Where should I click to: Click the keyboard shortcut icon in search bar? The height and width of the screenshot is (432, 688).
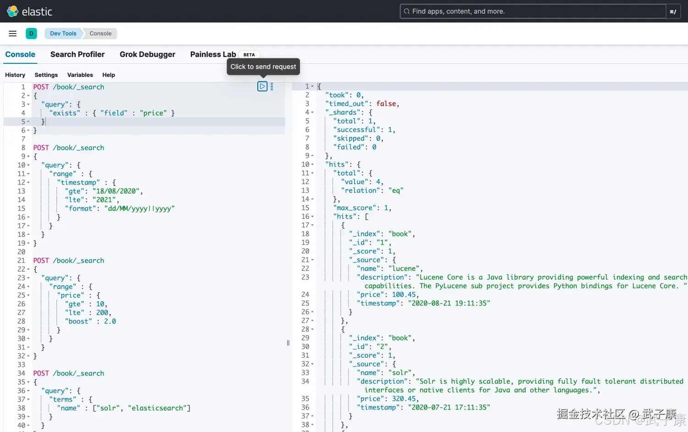(673, 11)
